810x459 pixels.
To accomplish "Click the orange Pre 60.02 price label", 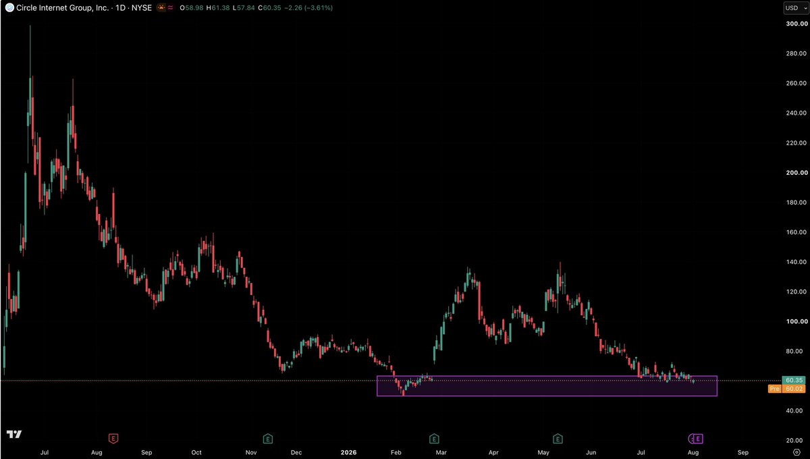I will tap(785, 389).
